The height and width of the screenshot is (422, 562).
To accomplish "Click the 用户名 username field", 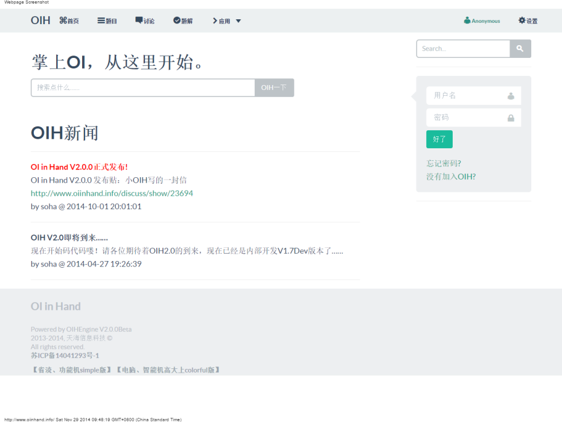I will pyautogui.click(x=473, y=96).
